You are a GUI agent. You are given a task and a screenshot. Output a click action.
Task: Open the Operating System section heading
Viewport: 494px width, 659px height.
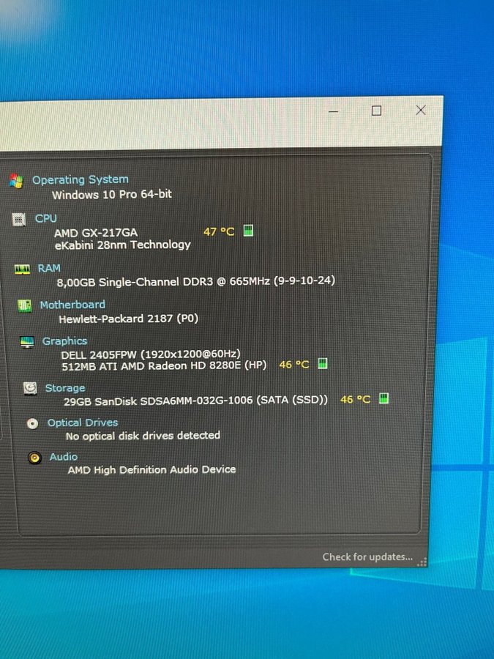point(80,179)
